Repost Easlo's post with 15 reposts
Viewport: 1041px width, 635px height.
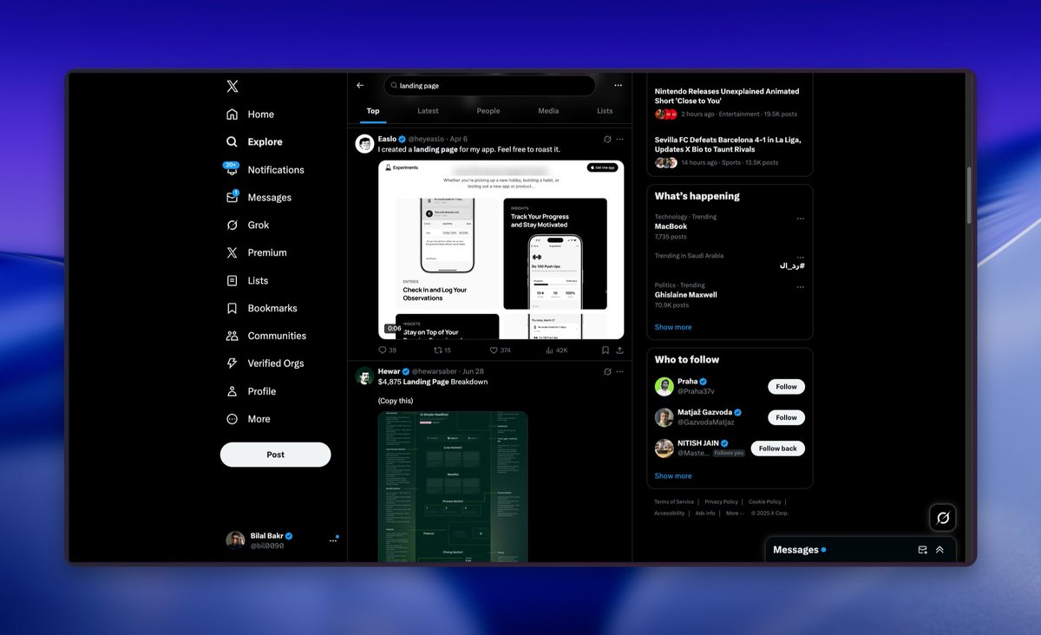point(442,350)
